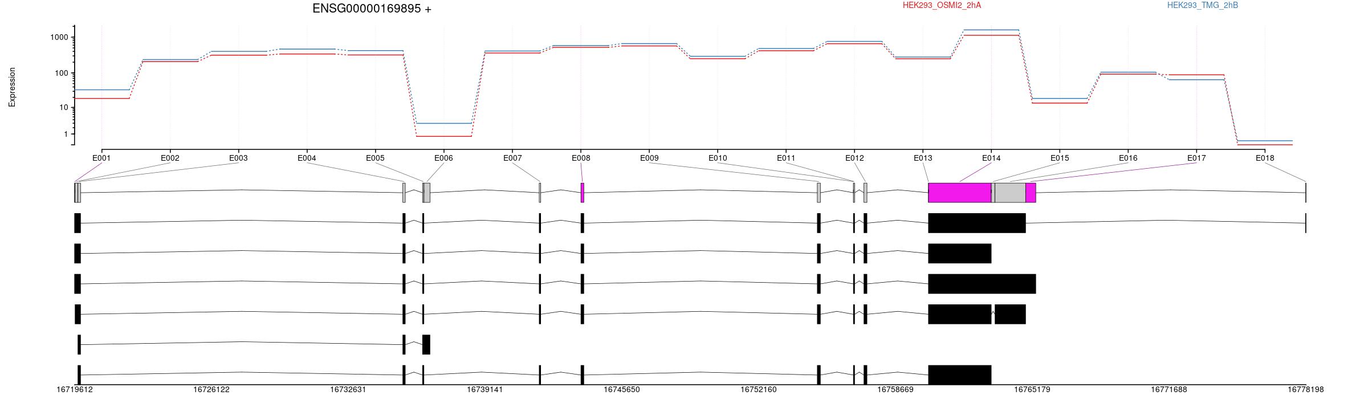Click the blue expression segment above E006

tap(443, 123)
